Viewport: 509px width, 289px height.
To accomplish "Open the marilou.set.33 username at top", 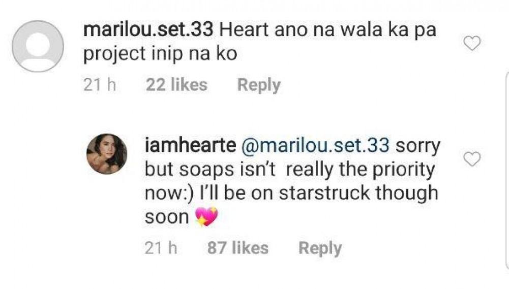I will pos(147,29).
